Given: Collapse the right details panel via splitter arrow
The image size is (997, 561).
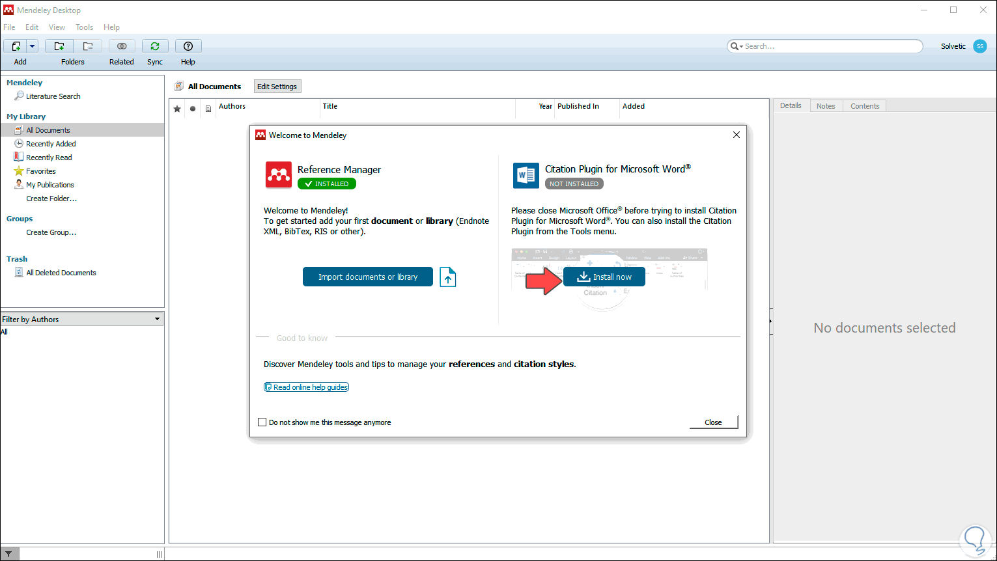Looking at the screenshot, I should (x=770, y=321).
